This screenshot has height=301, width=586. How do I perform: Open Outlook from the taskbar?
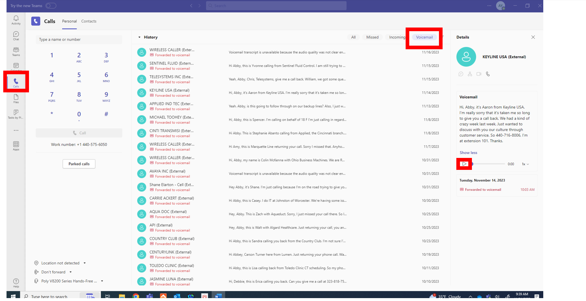tap(177, 296)
